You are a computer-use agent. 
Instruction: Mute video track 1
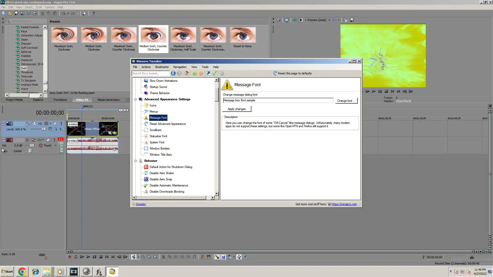coord(55,124)
